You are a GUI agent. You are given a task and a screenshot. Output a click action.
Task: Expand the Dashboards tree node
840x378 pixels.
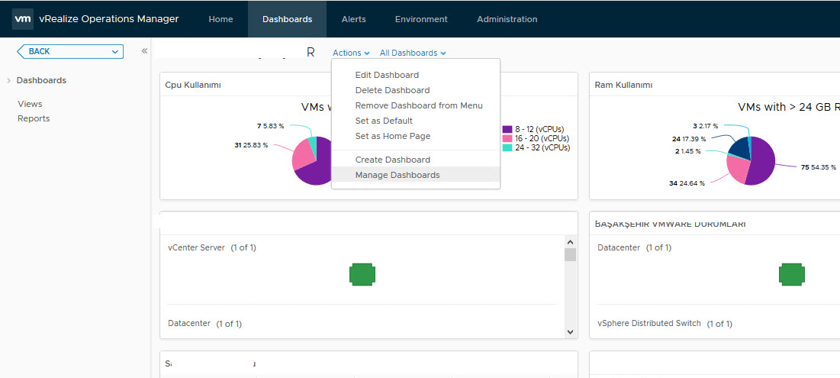click(8, 81)
